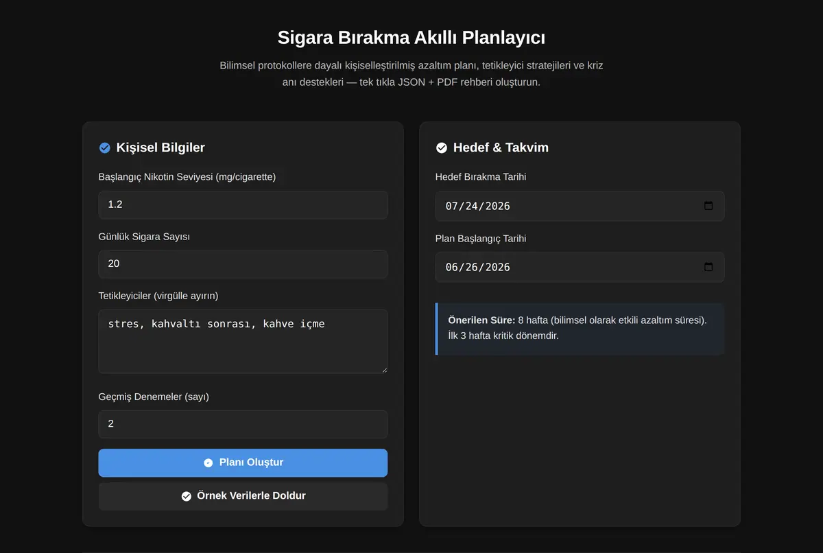The width and height of the screenshot is (823, 553).
Task: Focus the Başlangıç Nikotin Seviyesi field
Action: (x=243, y=204)
